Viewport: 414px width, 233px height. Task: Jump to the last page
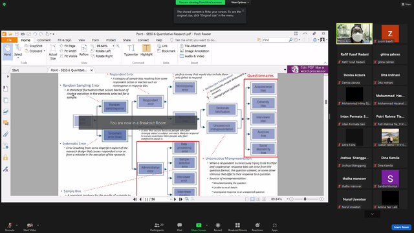[x=180, y=199]
